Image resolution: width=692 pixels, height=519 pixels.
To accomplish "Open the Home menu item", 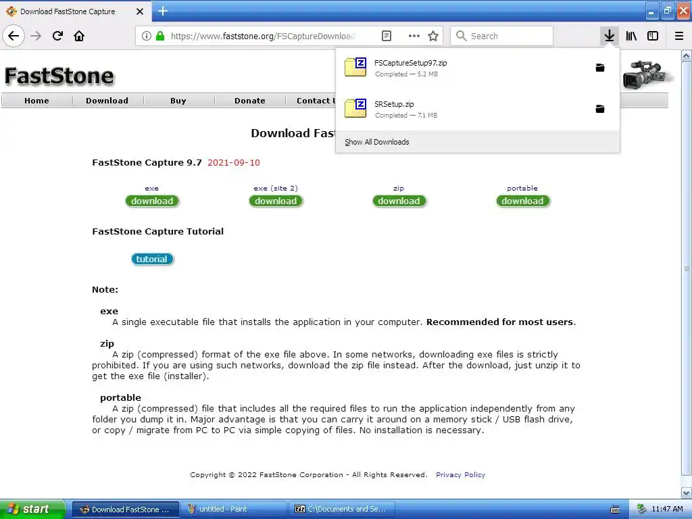I will (36, 101).
